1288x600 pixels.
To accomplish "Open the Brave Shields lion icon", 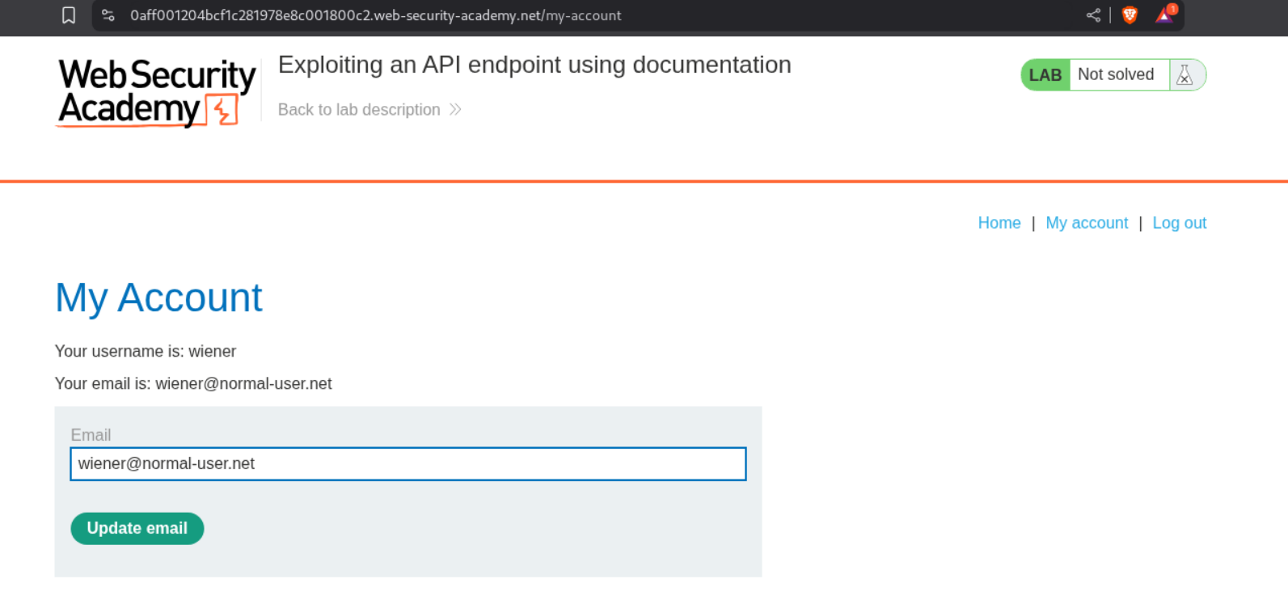I will click(1130, 15).
